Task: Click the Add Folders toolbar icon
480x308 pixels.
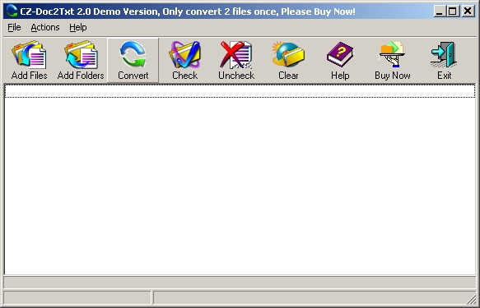Action: point(81,60)
